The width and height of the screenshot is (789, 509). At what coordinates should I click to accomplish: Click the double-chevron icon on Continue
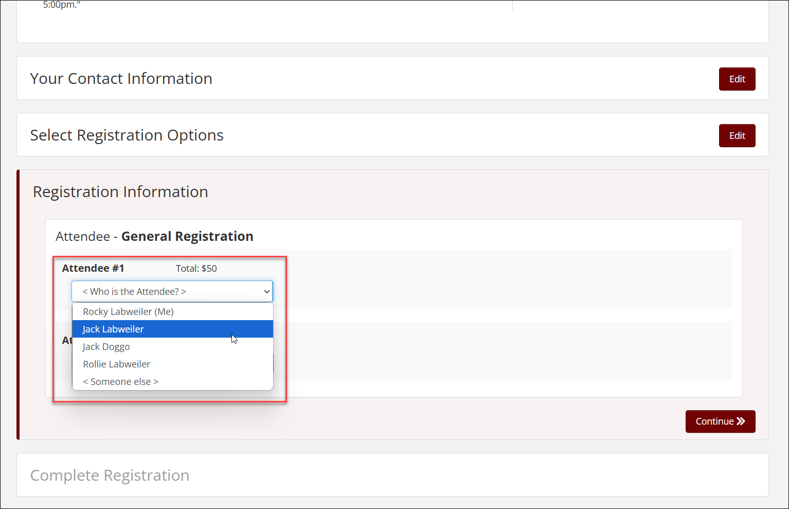[x=741, y=422]
